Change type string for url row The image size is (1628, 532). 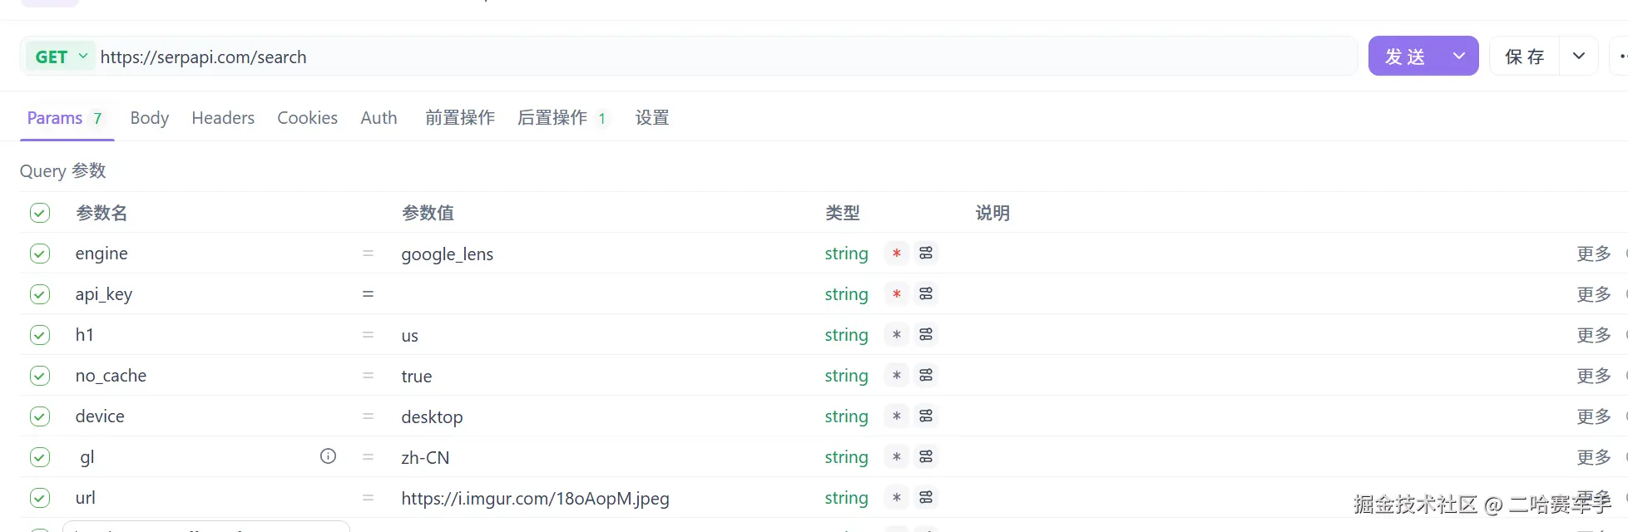(846, 498)
